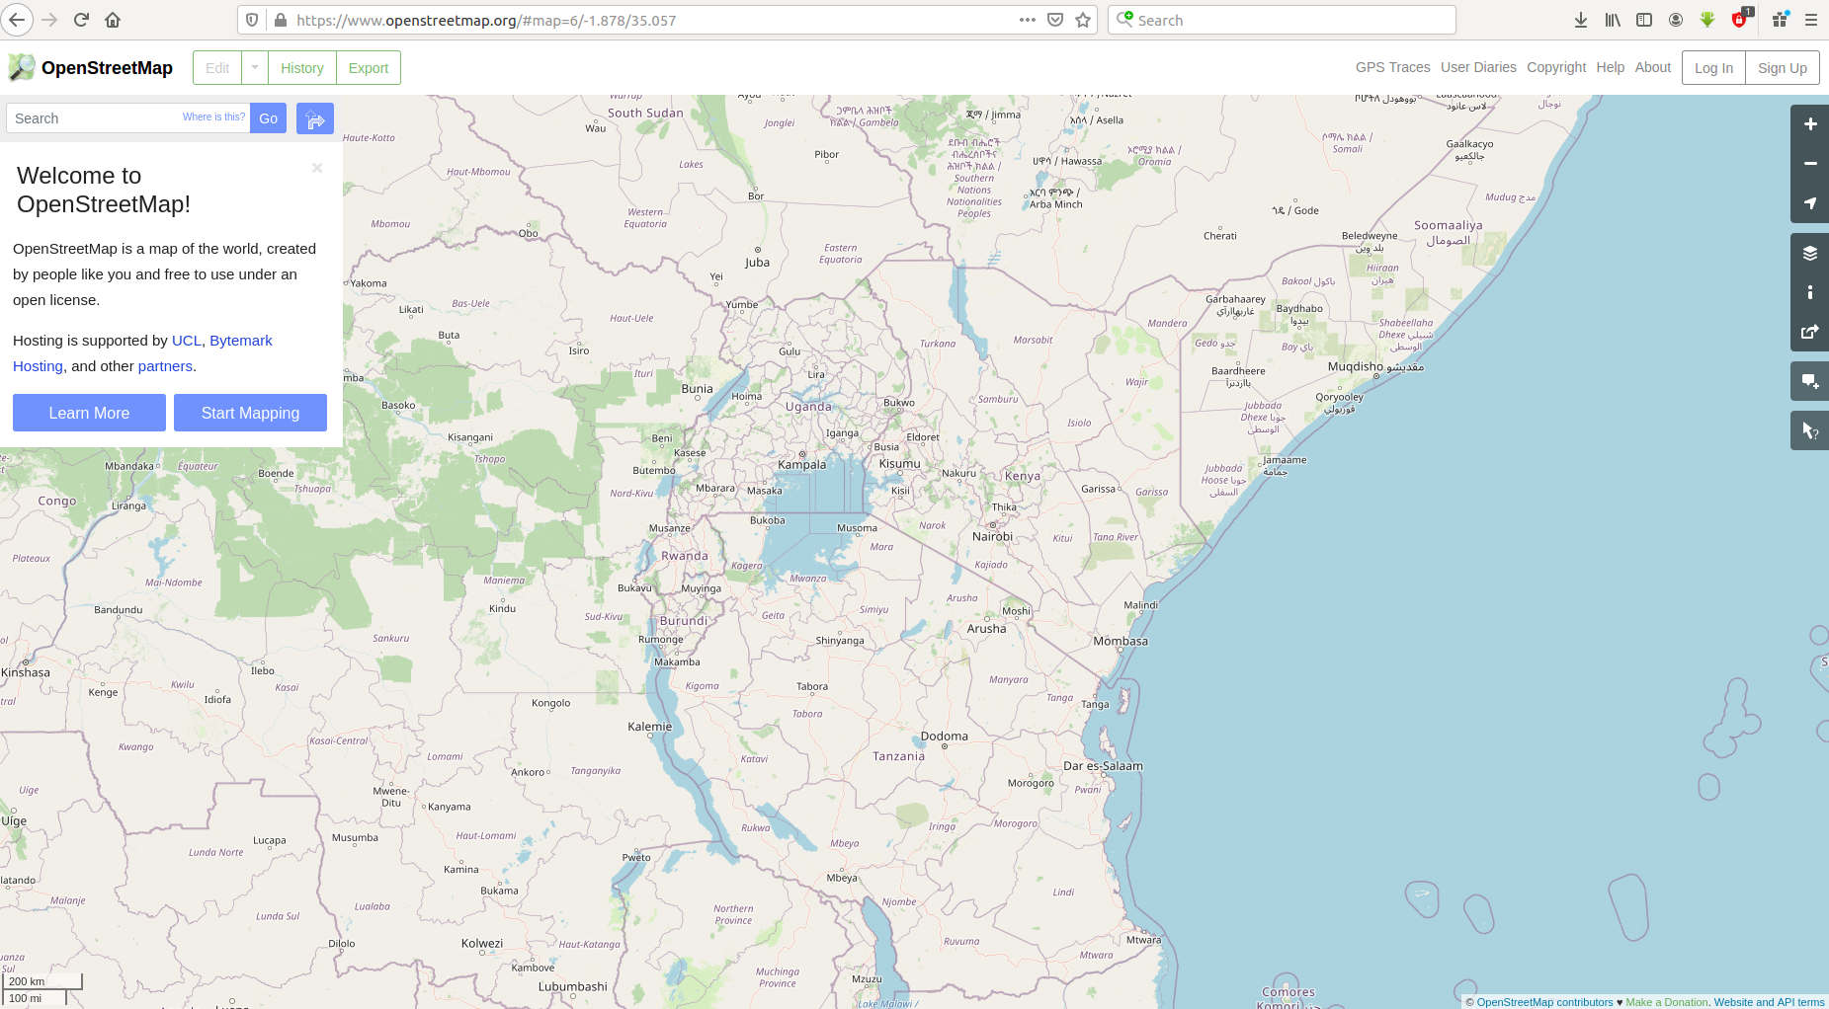Click the Start Mapping button
Screen dimensions: 1829x1009
pyautogui.click(x=250, y=413)
